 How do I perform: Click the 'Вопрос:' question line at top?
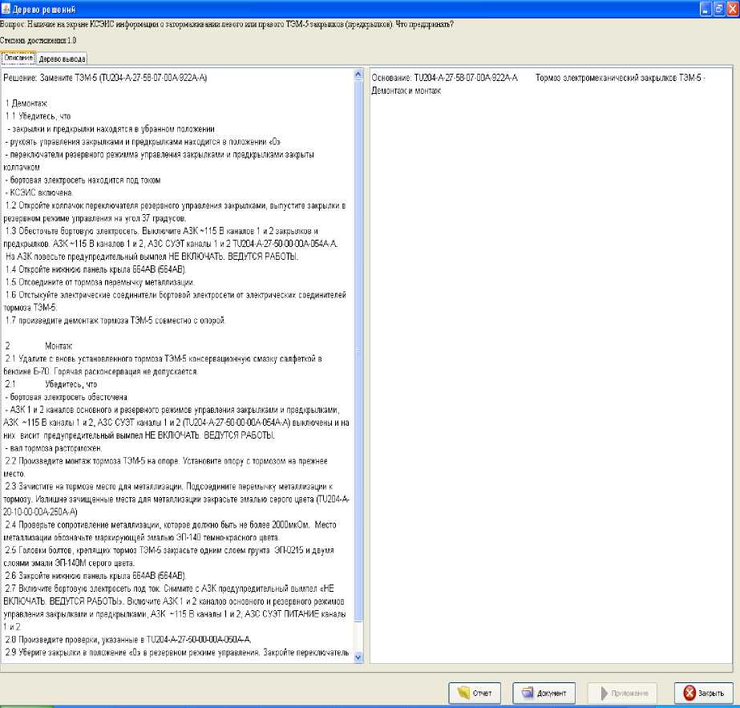227,24
